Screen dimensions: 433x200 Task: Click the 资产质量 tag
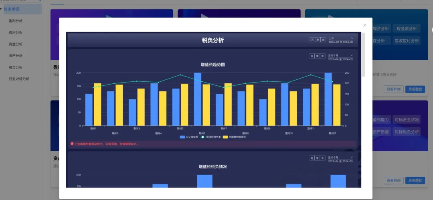[381, 132]
